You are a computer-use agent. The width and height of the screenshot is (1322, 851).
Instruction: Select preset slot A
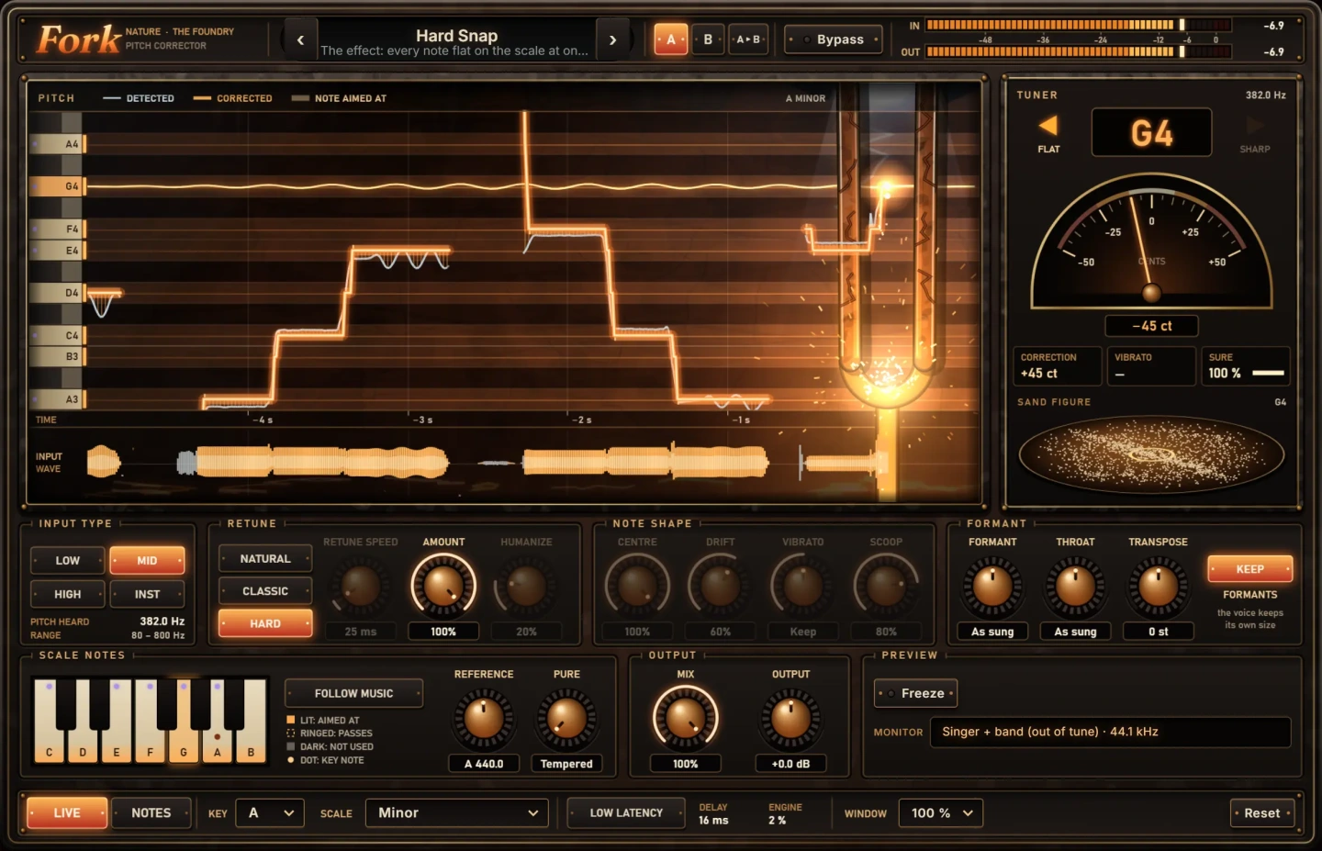click(671, 39)
